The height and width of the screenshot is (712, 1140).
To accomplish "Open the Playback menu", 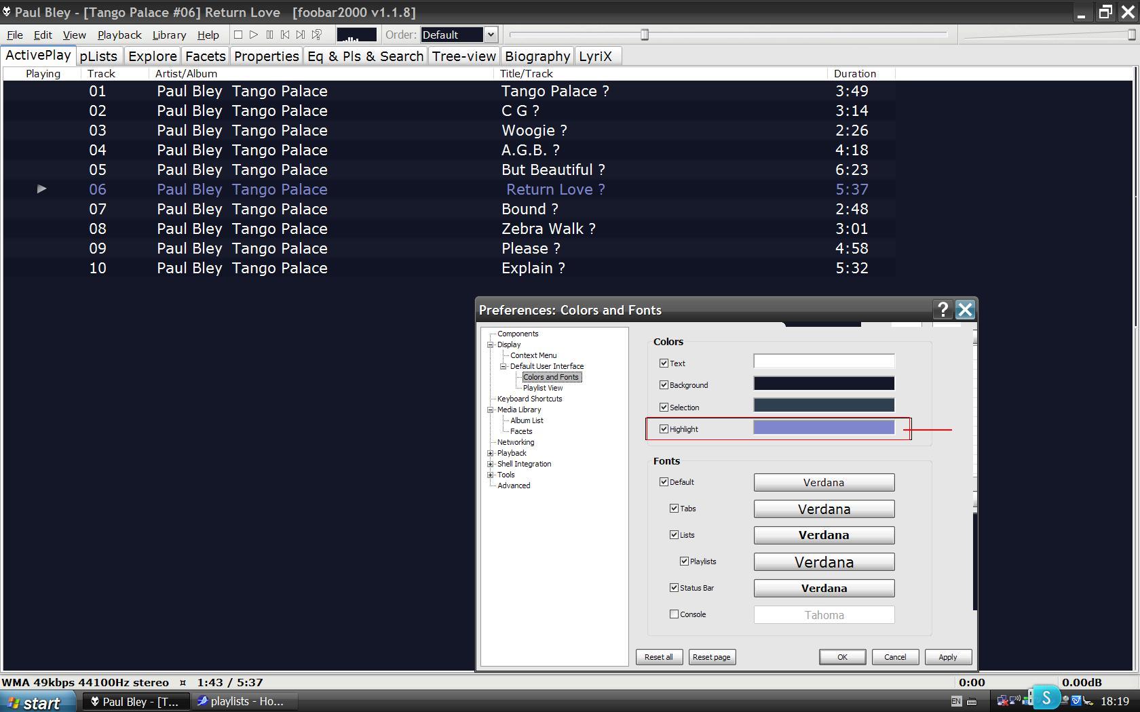I will [x=119, y=35].
